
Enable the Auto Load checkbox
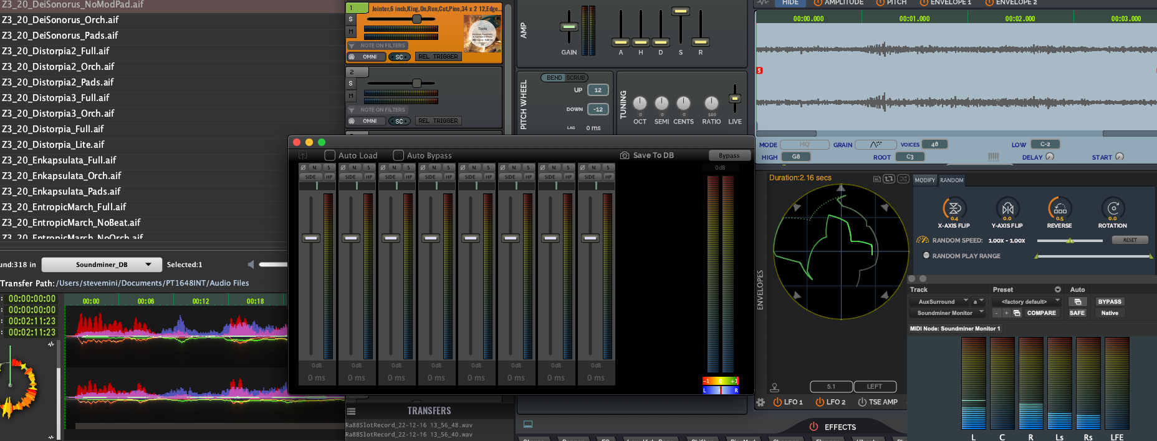point(330,155)
